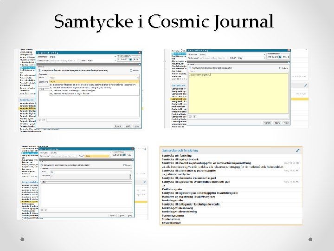The height and width of the screenshot is (251, 334).
Task: Click the info icon beside the top-right dialog's consent text
Action: [x=190, y=68]
